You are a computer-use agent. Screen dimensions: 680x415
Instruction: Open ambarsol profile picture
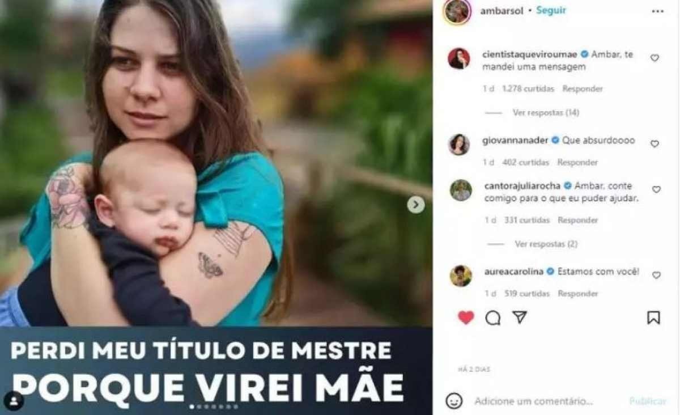click(x=457, y=11)
